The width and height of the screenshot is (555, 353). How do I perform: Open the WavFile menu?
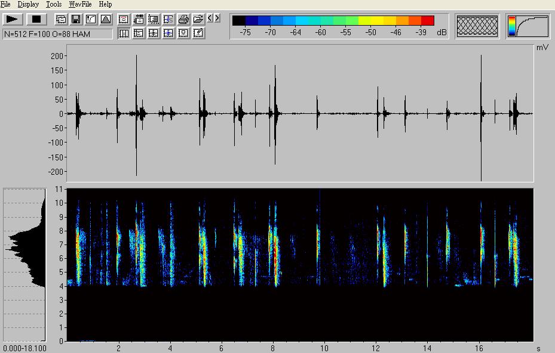click(x=80, y=4)
